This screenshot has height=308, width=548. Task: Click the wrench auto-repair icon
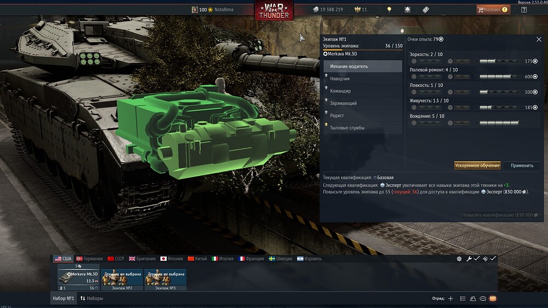pos(470,259)
